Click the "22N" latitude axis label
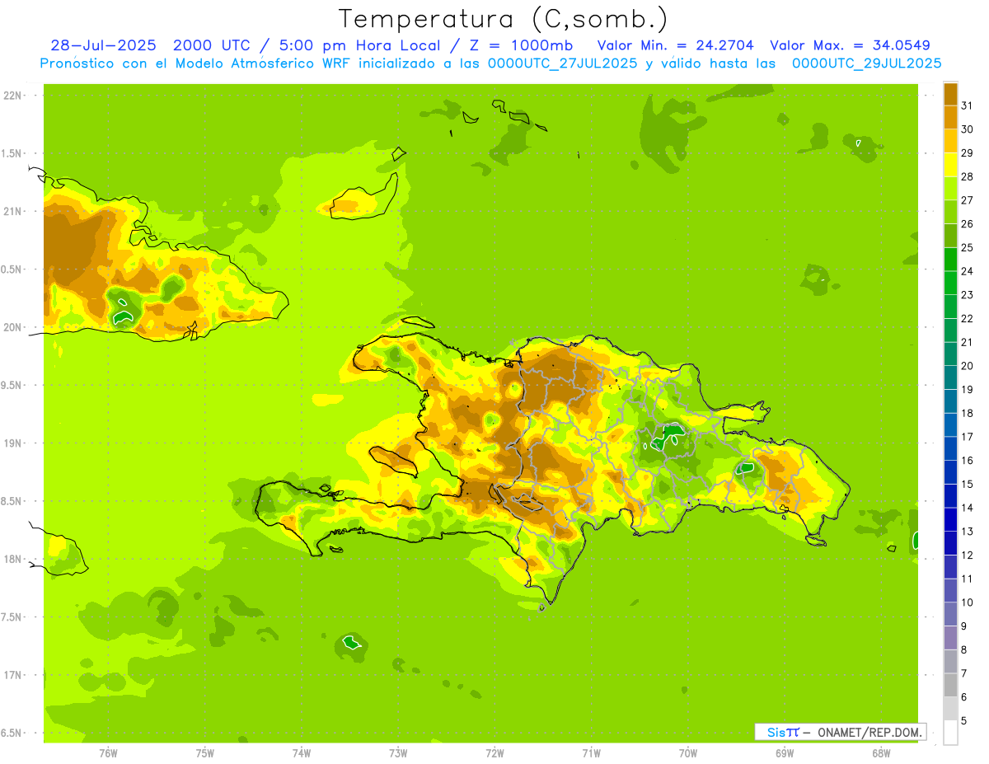This screenshot has width=989, height=764. [x=12, y=96]
